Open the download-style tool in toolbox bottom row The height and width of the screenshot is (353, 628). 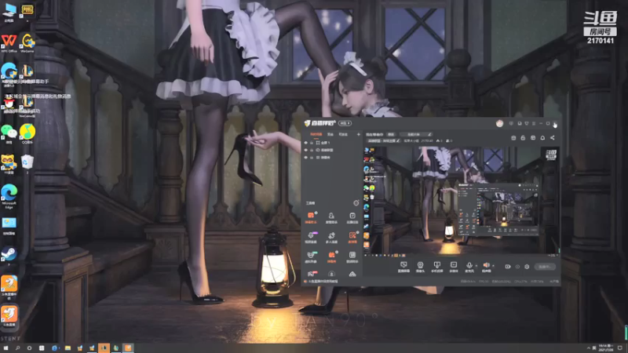click(331, 274)
